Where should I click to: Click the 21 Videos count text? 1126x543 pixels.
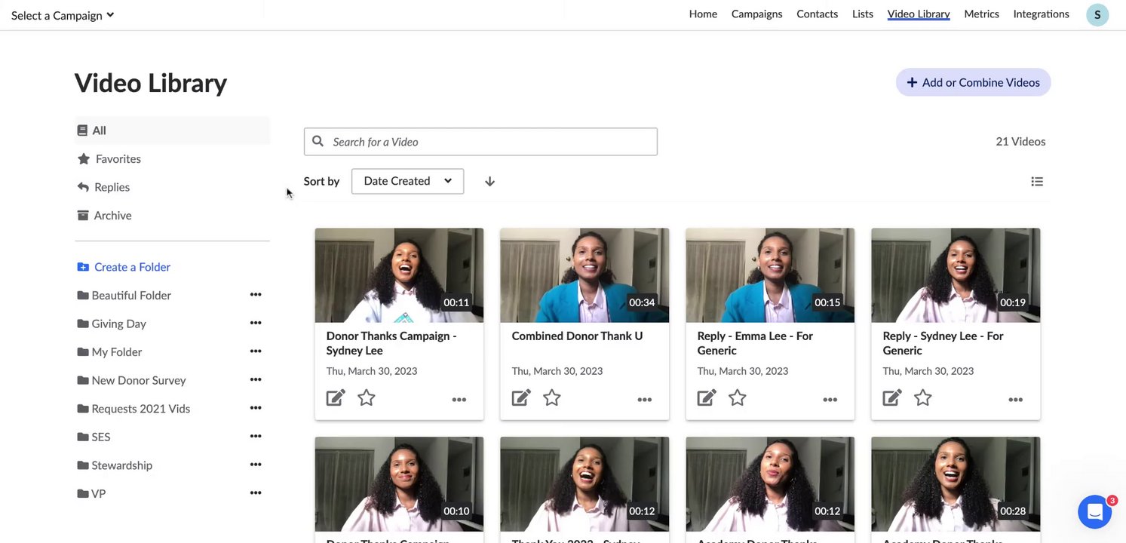pyautogui.click(x=1020, y=141)
